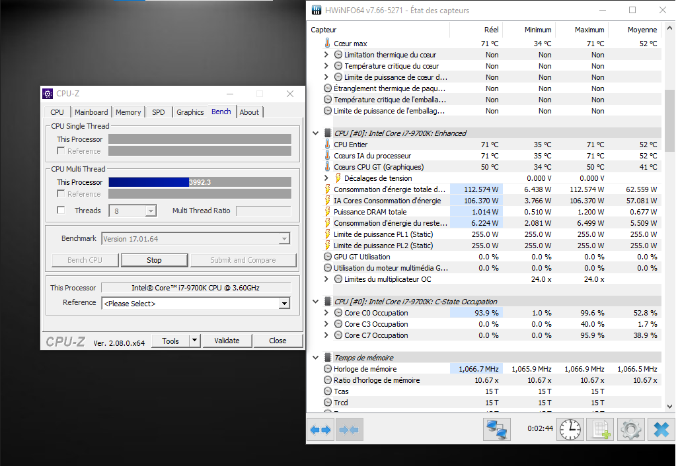
Task: Click the Bench CPU button
Action: coord(85,260)
